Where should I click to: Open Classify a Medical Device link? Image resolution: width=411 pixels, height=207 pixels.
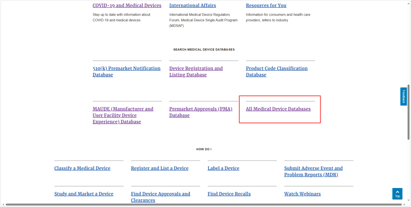[x=82, y=168]
